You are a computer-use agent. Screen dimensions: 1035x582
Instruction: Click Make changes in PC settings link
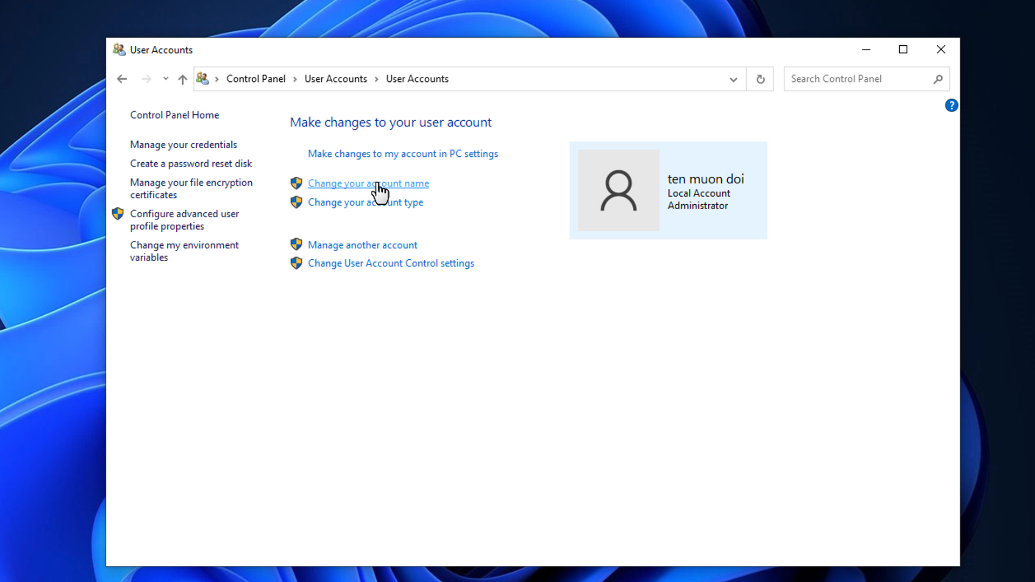pos(402,154)
